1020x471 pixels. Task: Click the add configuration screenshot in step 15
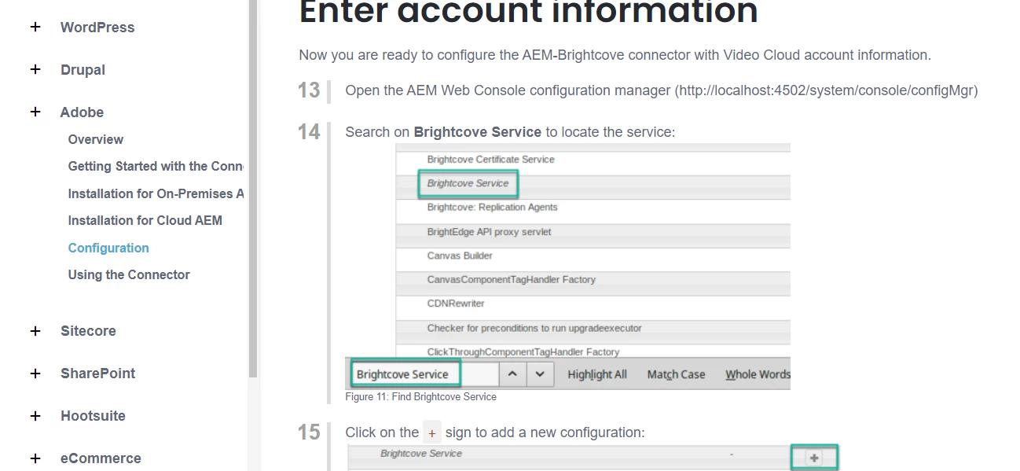tap(593, 458)
